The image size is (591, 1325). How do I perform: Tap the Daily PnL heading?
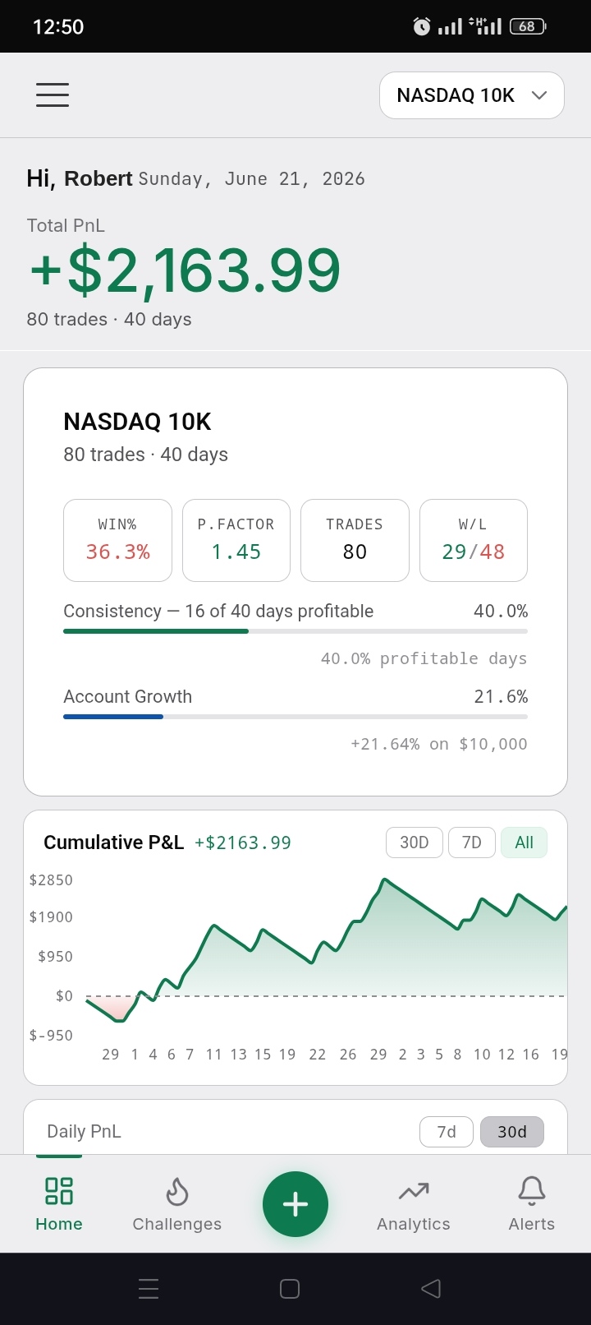84,1132
